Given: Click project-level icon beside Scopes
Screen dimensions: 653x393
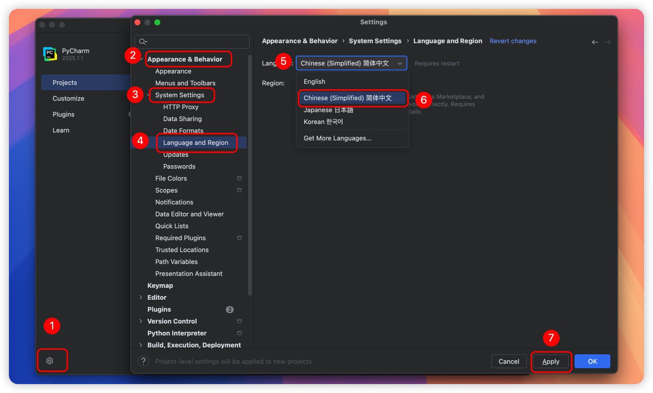Looking at the screenshot, I should [x=239, y=190].
